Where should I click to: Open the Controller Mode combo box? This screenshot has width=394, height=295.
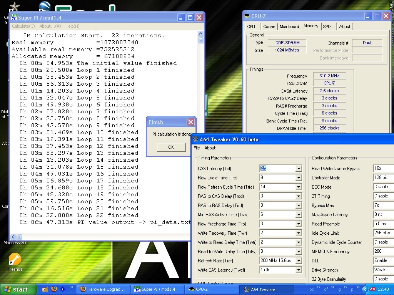pos(384,177)
